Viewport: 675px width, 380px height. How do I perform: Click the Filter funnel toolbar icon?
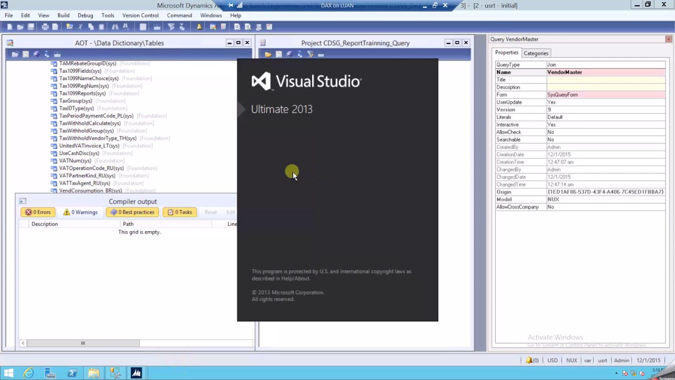point(171,27)
